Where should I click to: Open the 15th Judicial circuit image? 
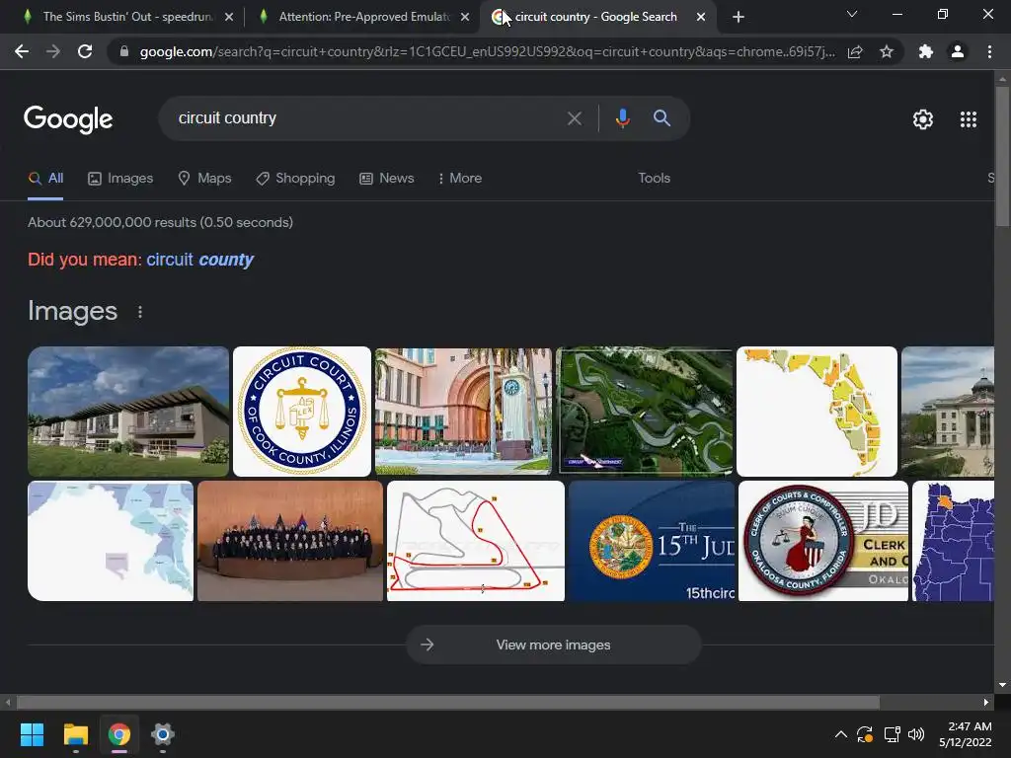click(x=652, y=541)
